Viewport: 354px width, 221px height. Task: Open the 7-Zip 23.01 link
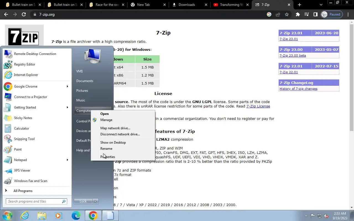coord(289,39)
